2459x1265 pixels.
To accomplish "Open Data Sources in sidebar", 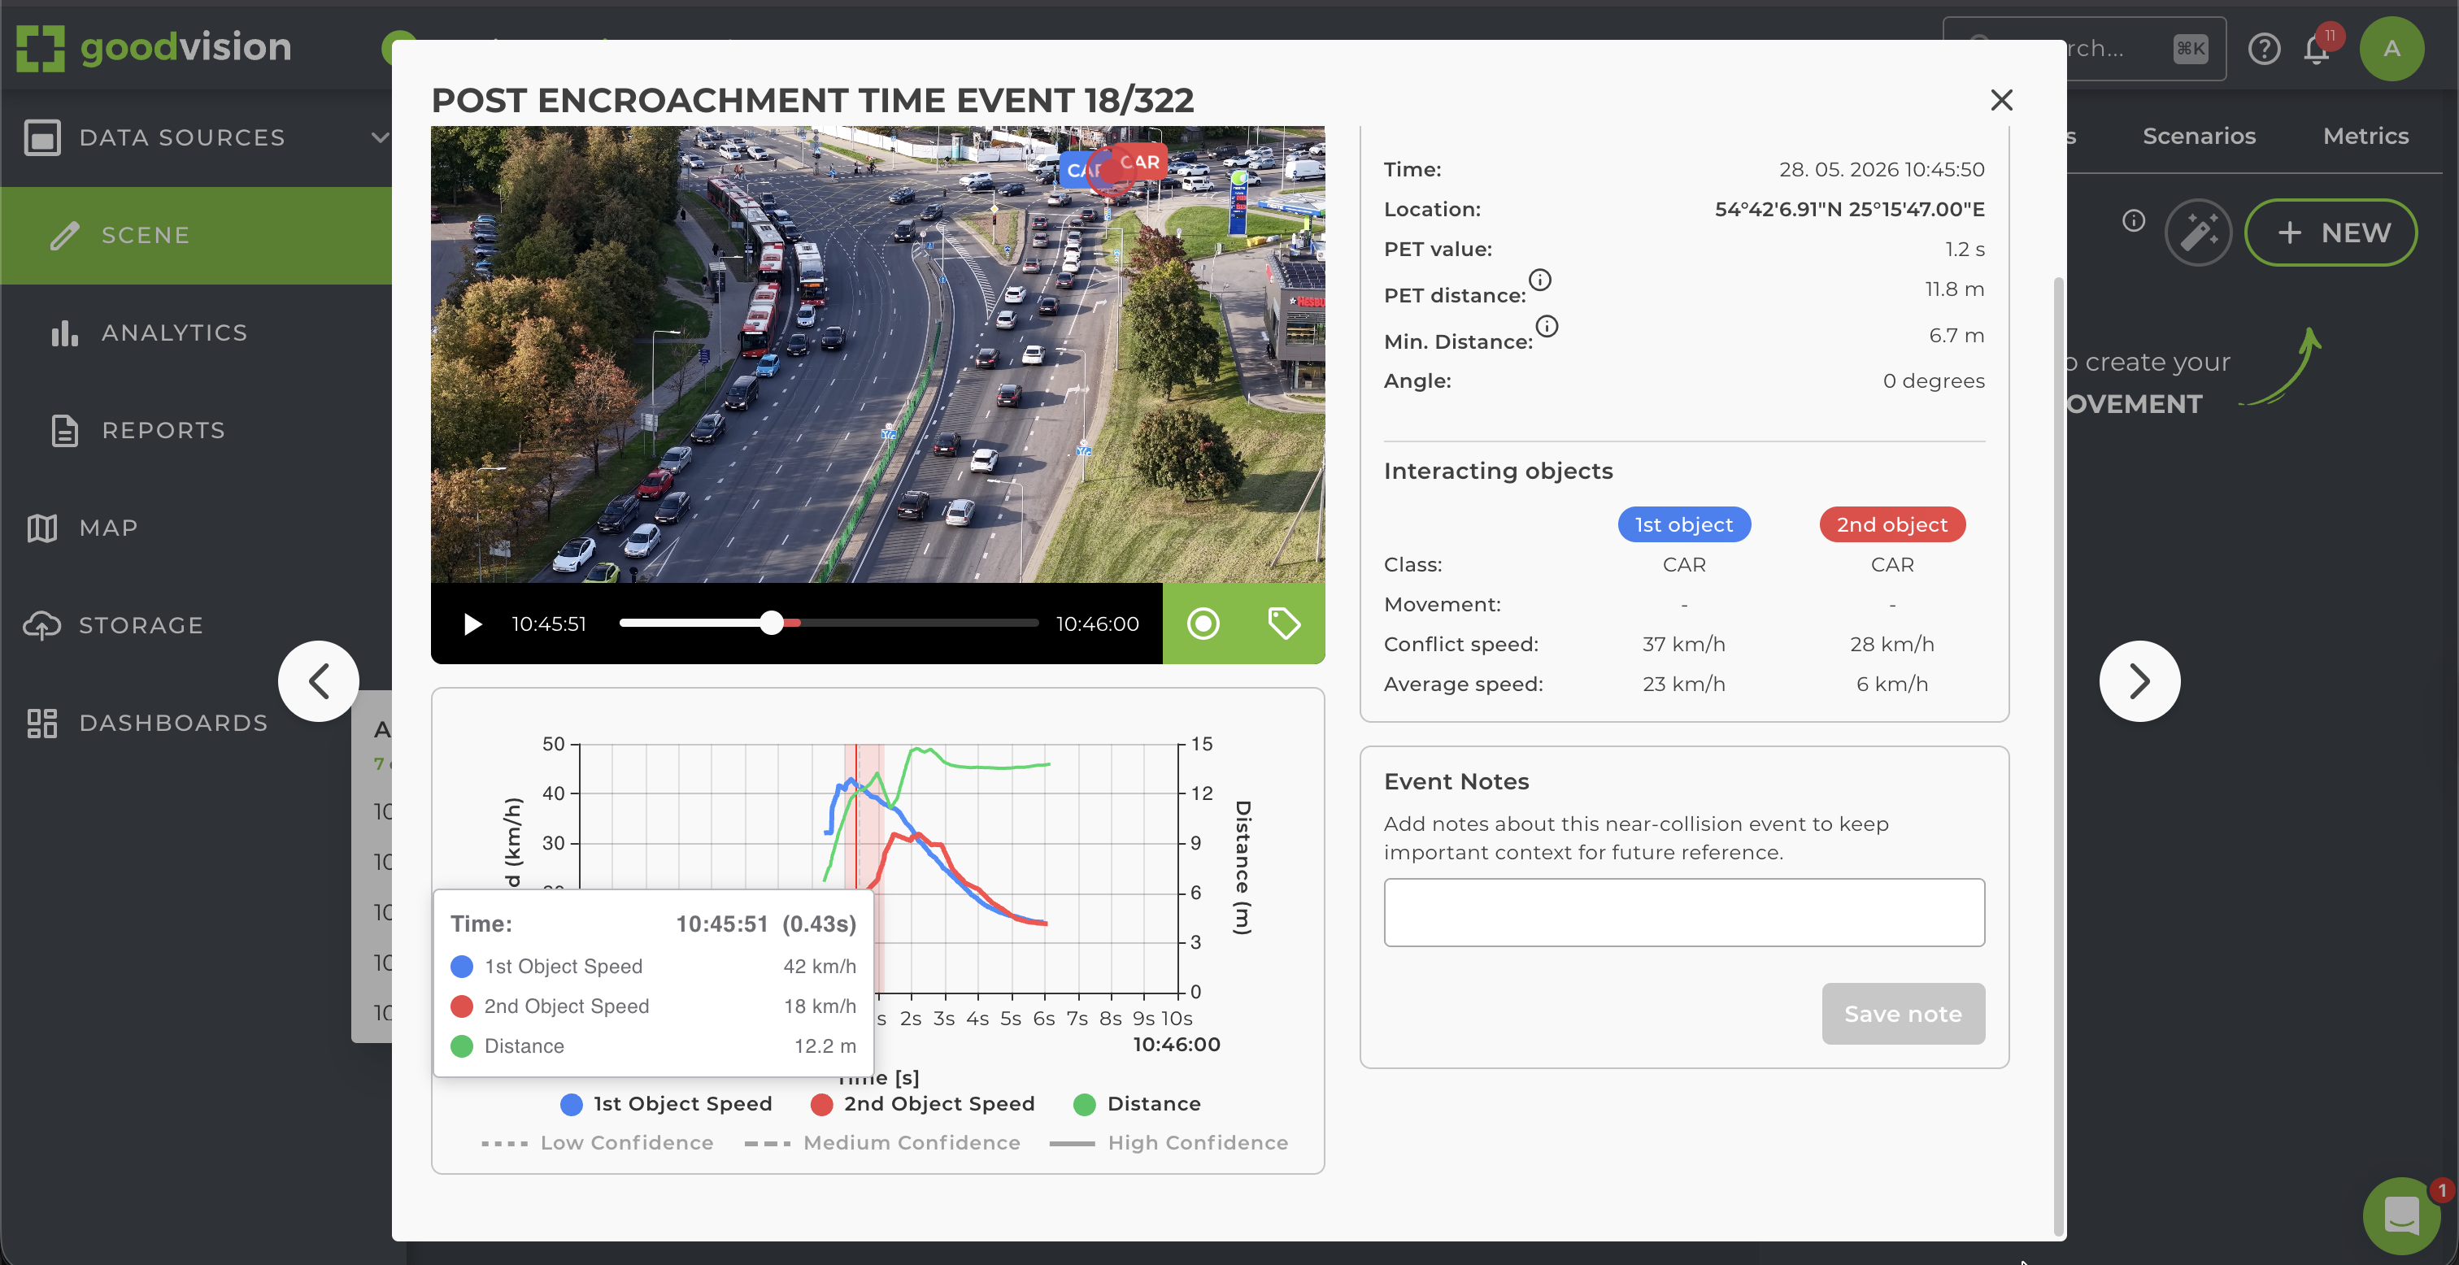I will pos(196,137).
